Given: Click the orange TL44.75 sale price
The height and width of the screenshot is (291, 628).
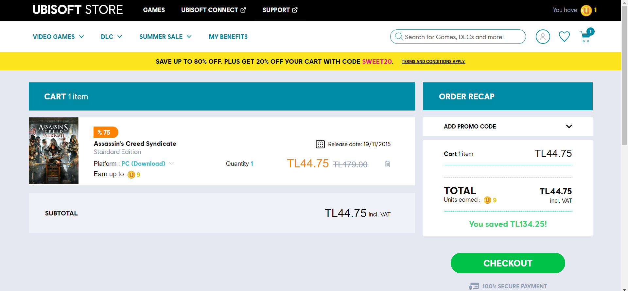Looking at the screenshot, I should click(308, 163).
